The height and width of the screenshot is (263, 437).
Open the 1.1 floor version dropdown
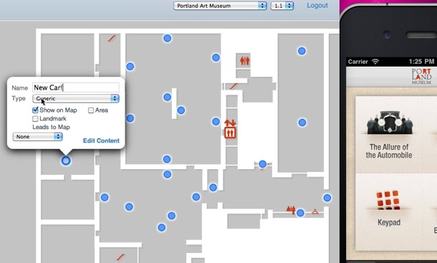pyautogui.click(x=282, y=6)
